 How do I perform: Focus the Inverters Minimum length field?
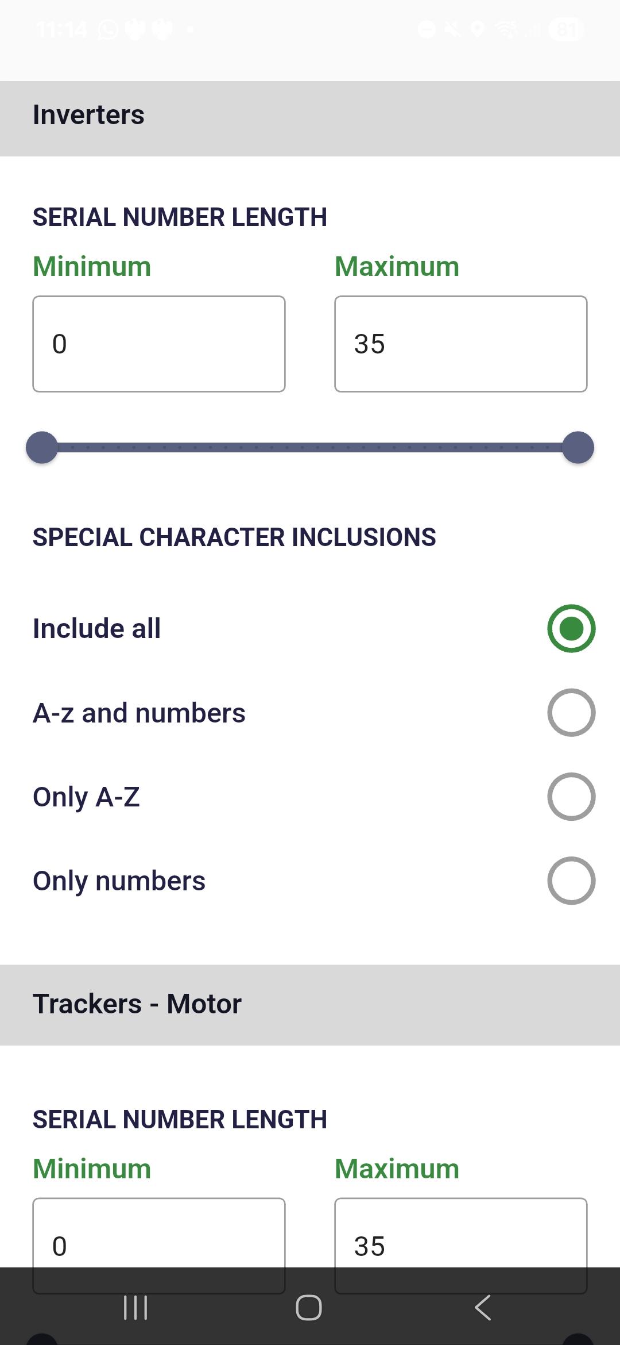(x=159, y=344)
